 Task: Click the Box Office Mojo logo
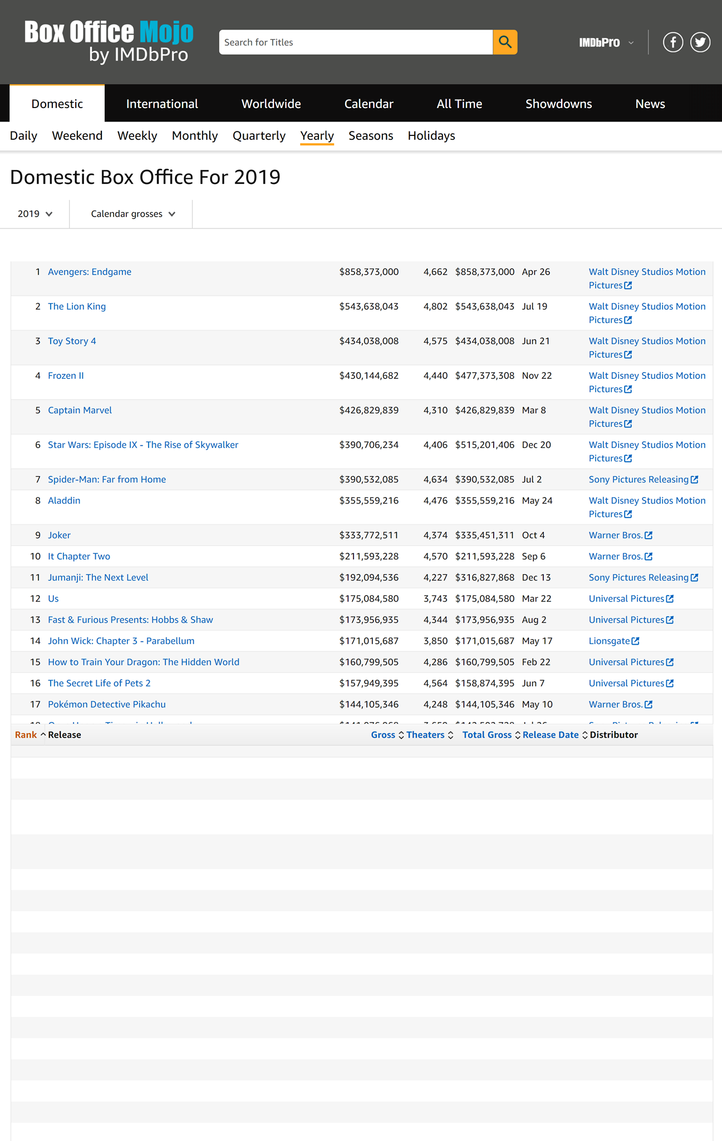tap(109, 42)
